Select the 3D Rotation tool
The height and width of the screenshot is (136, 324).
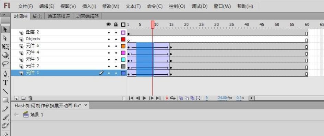point(5,55)
